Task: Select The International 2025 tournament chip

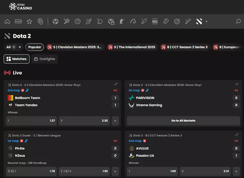Action: [132, 47]
